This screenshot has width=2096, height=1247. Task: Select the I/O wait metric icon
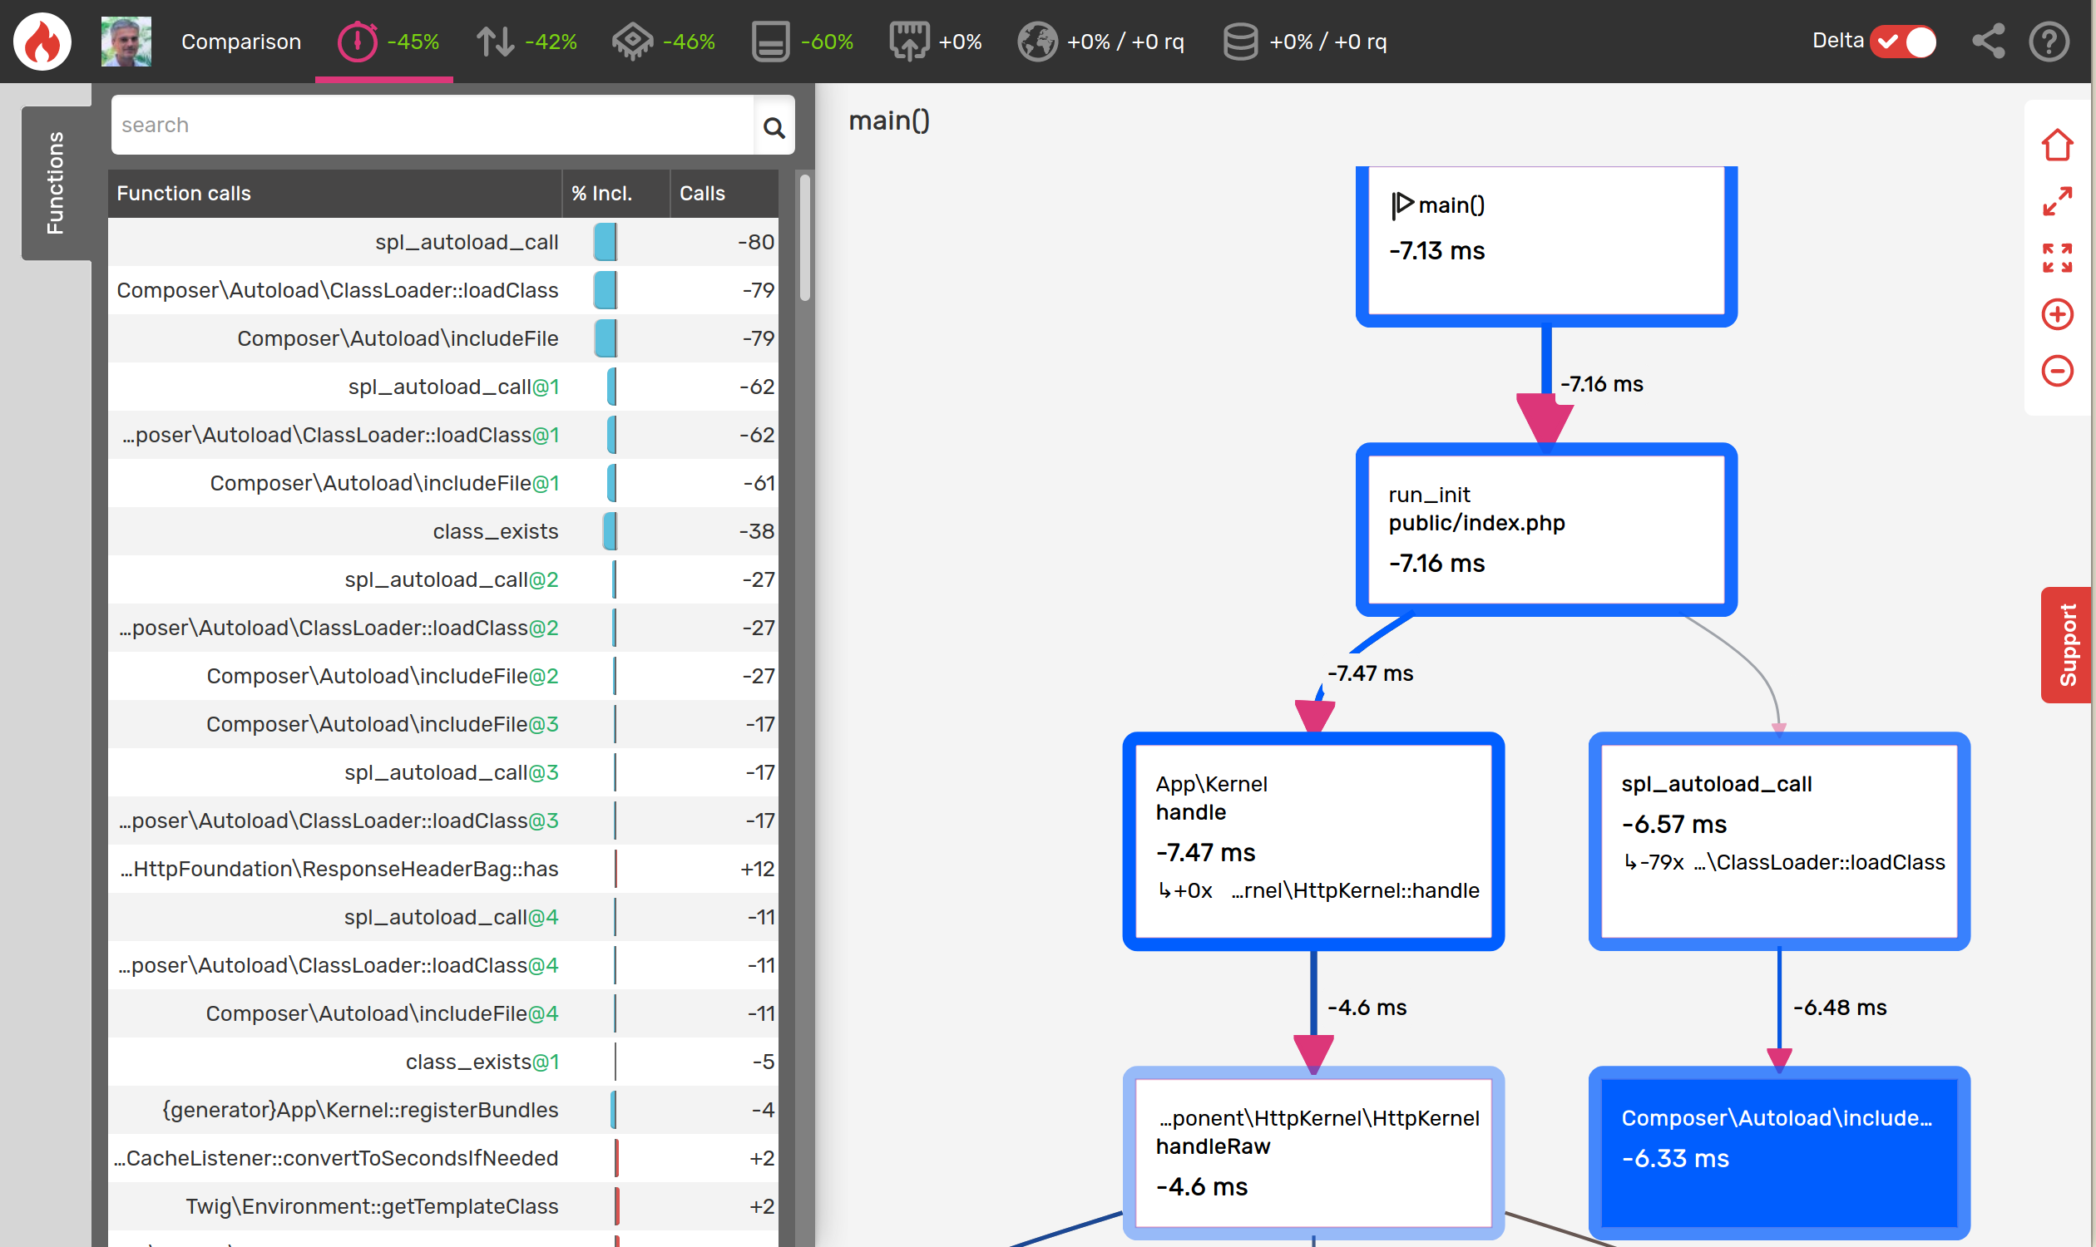(x=496, y=41)
